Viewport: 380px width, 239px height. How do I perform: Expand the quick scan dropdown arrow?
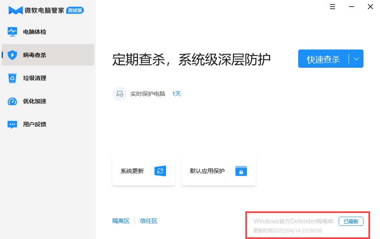click(357, 59)
